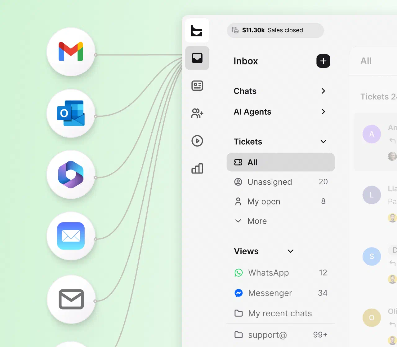The image size is (397, 347).
Task: Click the Tickets heading text
Action: click(x=248, y=142)
